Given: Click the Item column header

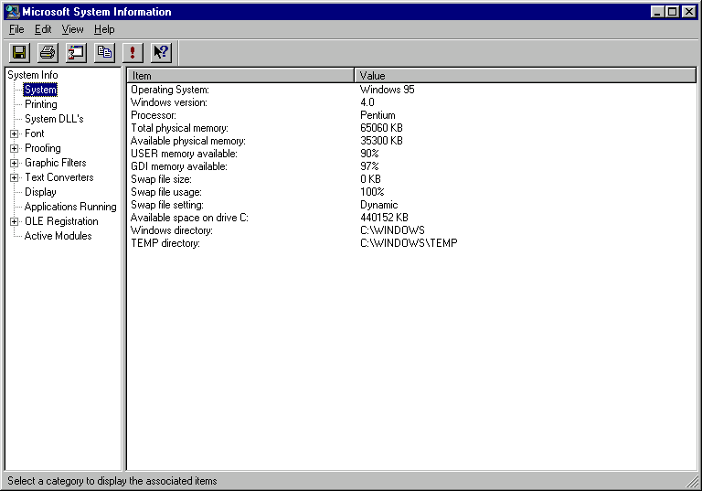Looking at the screenshot, I should coord(241,75).
